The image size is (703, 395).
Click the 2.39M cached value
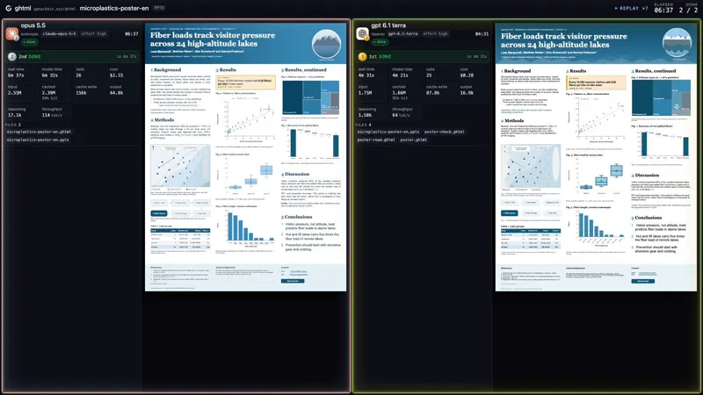(49, 93)
